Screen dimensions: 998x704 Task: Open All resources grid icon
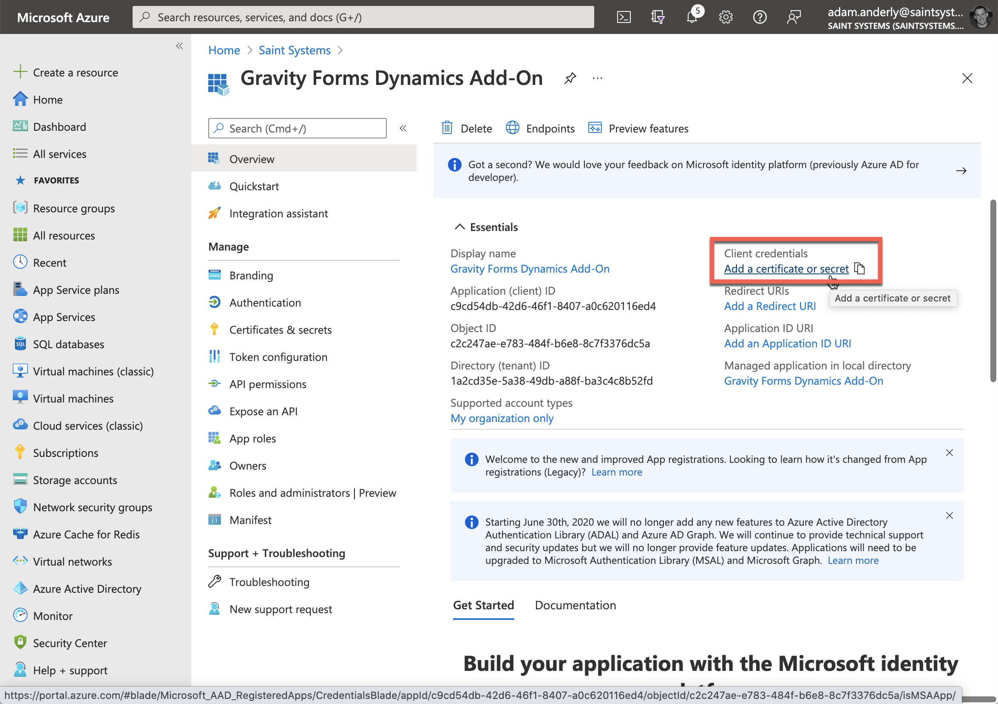(x=20, y=235)
